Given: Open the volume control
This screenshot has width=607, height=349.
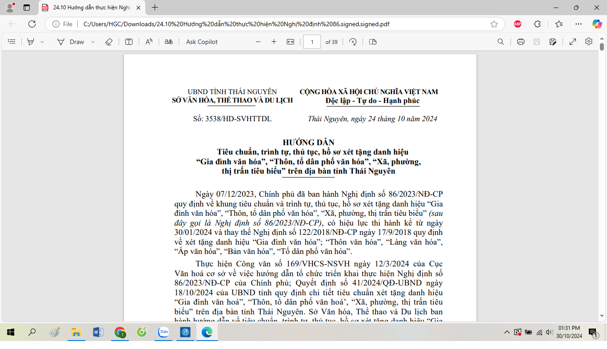Looking at the screenshot, I should point(549,332).
